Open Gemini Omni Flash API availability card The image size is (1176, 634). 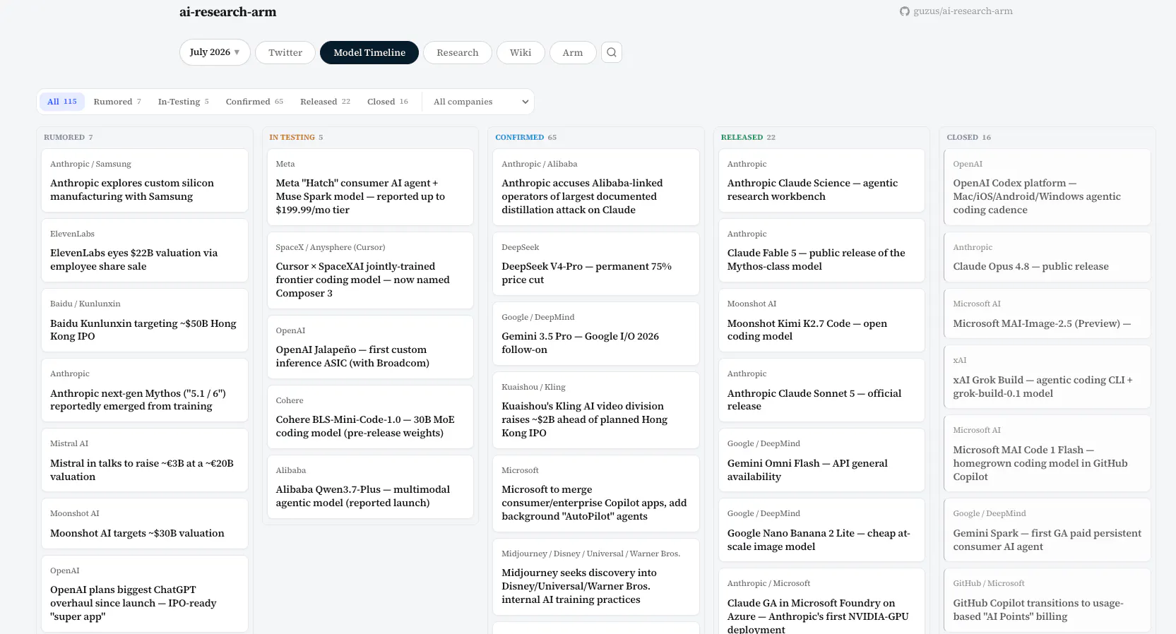821,460
